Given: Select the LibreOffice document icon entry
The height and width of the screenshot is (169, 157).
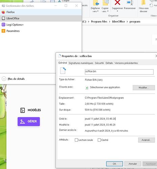Looking at the screenshot, I should point(3,18).
